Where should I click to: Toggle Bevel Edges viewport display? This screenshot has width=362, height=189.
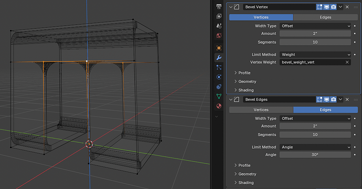(326, 99)
